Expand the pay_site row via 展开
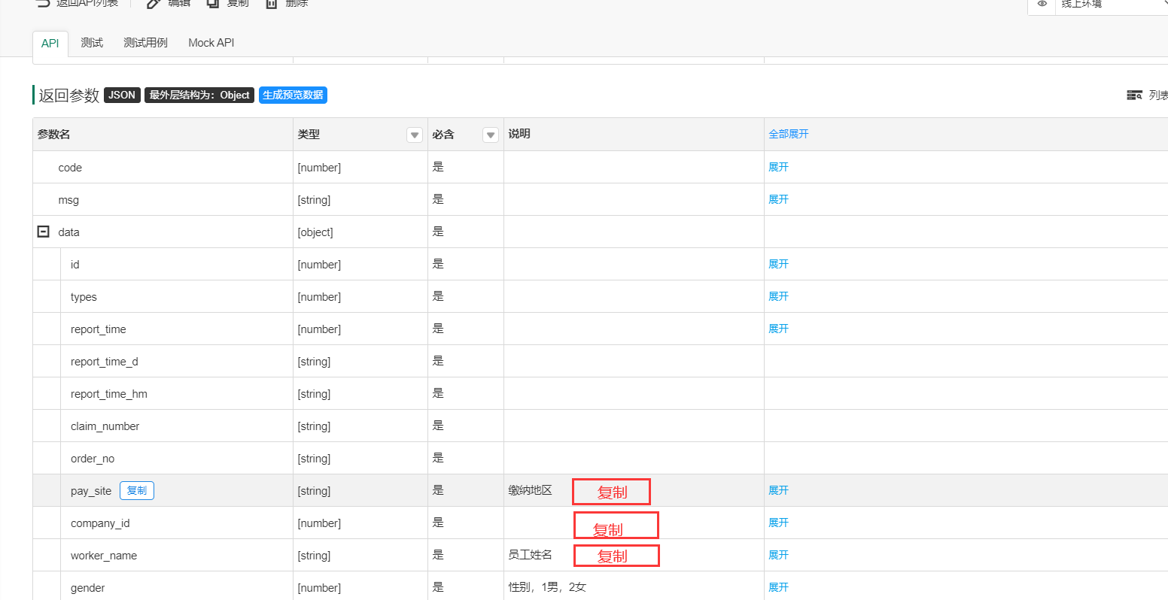1168x600 pixels. [778, 490]
